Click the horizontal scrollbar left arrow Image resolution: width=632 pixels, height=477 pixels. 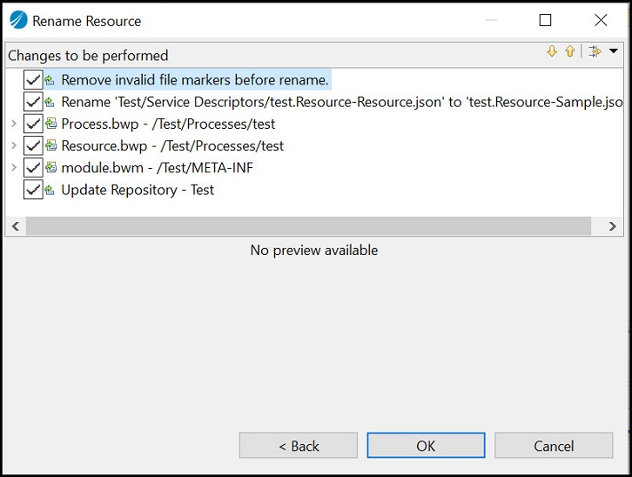tap(16, 226)
